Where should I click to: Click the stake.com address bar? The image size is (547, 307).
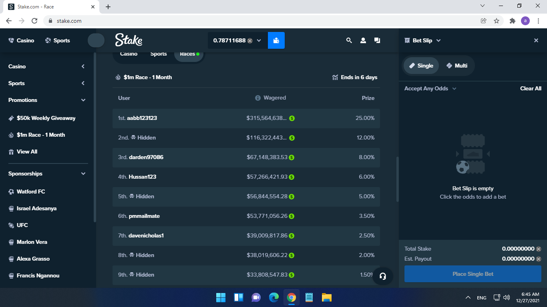pos(260,21)
